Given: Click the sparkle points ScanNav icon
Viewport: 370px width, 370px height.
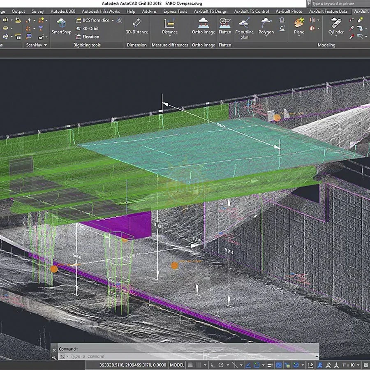Looking at the screenshot, I should click(41, 20).
